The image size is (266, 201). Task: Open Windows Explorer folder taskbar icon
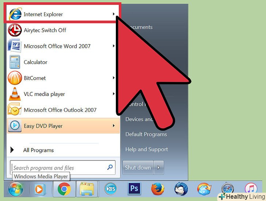pos(87,189)
